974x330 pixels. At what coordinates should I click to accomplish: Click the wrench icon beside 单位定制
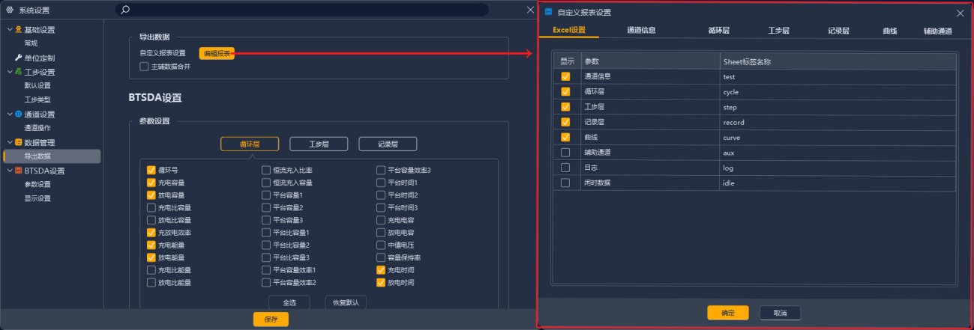coord(19,58)
